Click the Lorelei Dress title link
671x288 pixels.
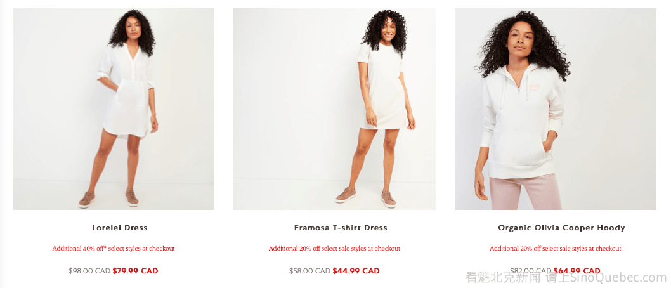tap(120, 228)
